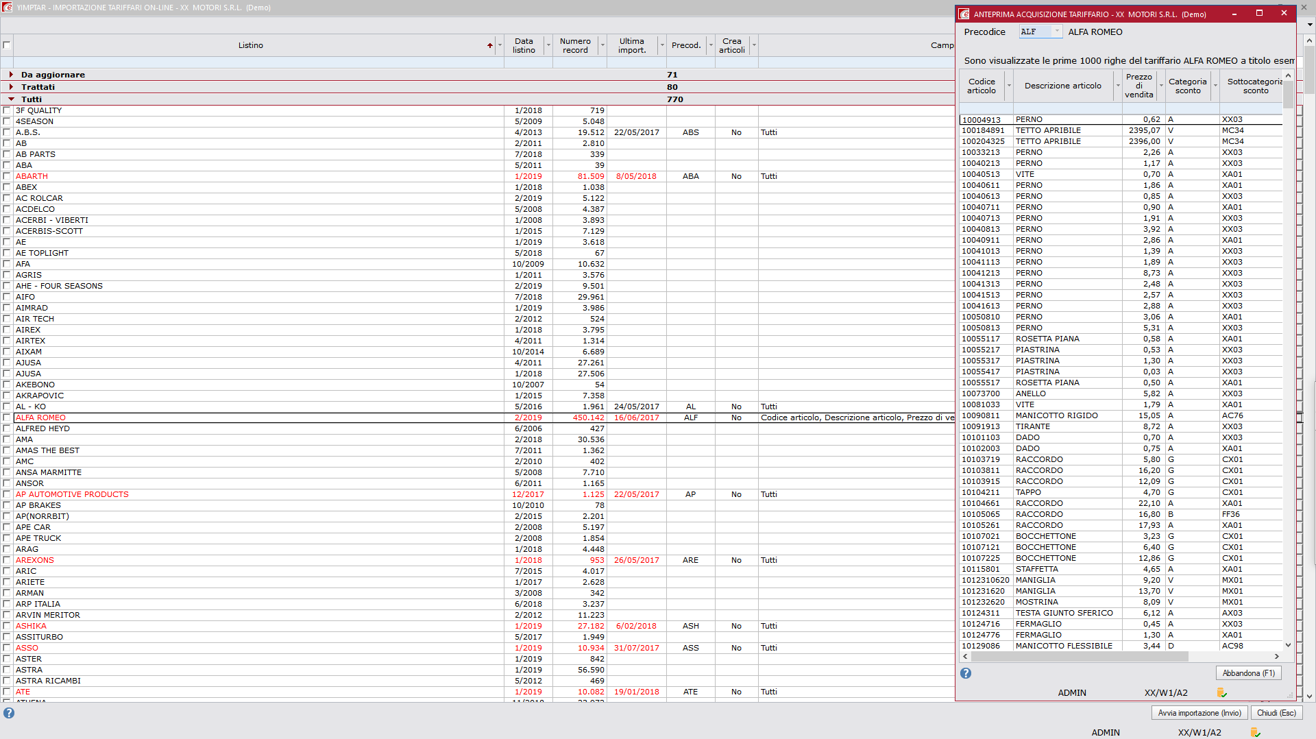Open the Codice articolo column filter arrow
Image resolution: width=1316 pixels, height=739 pixels.
[x=1009, y=86]
